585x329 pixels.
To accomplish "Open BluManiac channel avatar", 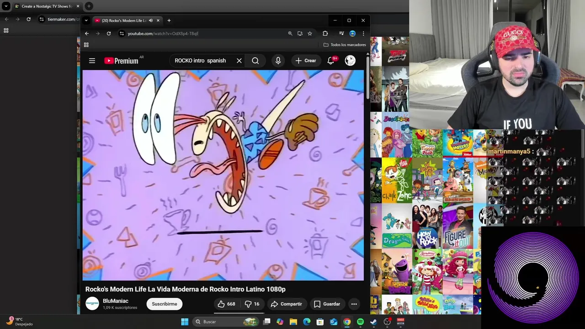I will (92, 304).
